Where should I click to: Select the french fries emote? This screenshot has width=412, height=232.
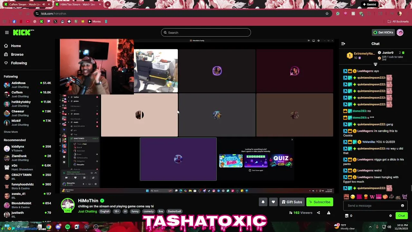(x=366, y=197)
